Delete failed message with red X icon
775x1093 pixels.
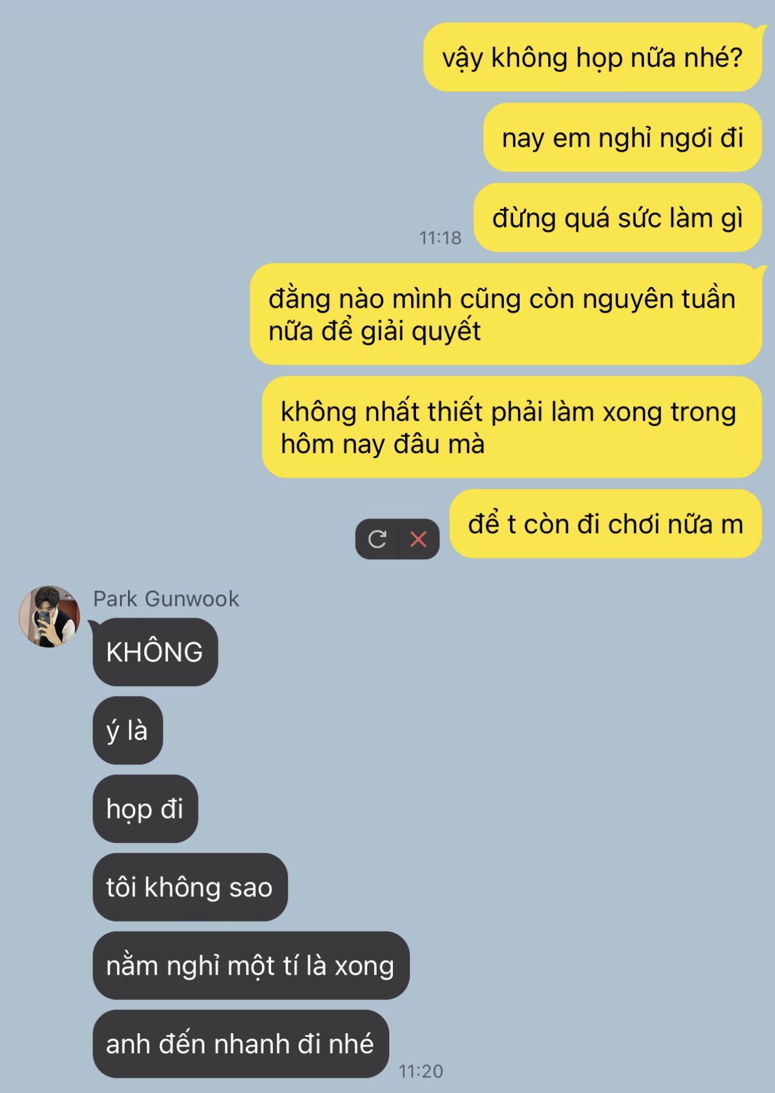418,539
